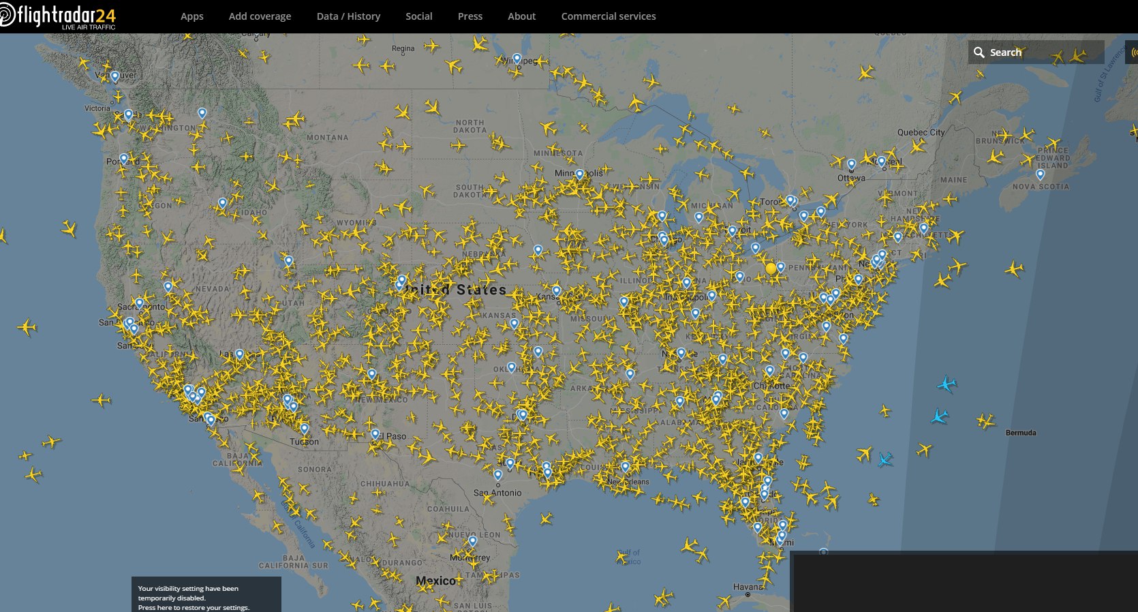1138x612 pixels.
Task: Open the Social menu
Action: point(419,16)
